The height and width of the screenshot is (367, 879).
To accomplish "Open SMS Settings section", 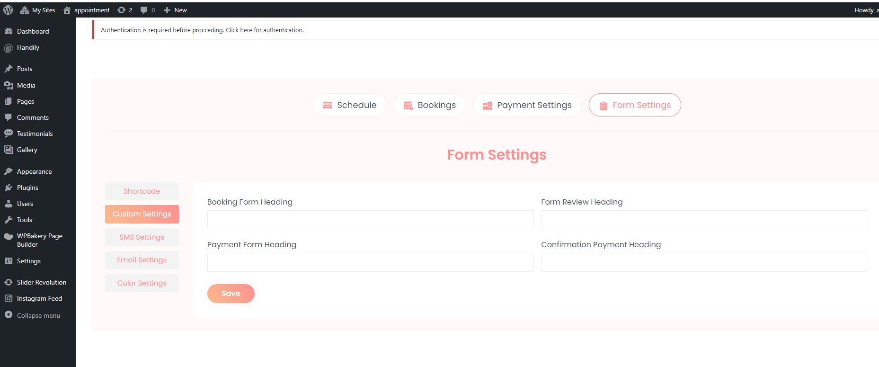I will [x=142, y=237].
